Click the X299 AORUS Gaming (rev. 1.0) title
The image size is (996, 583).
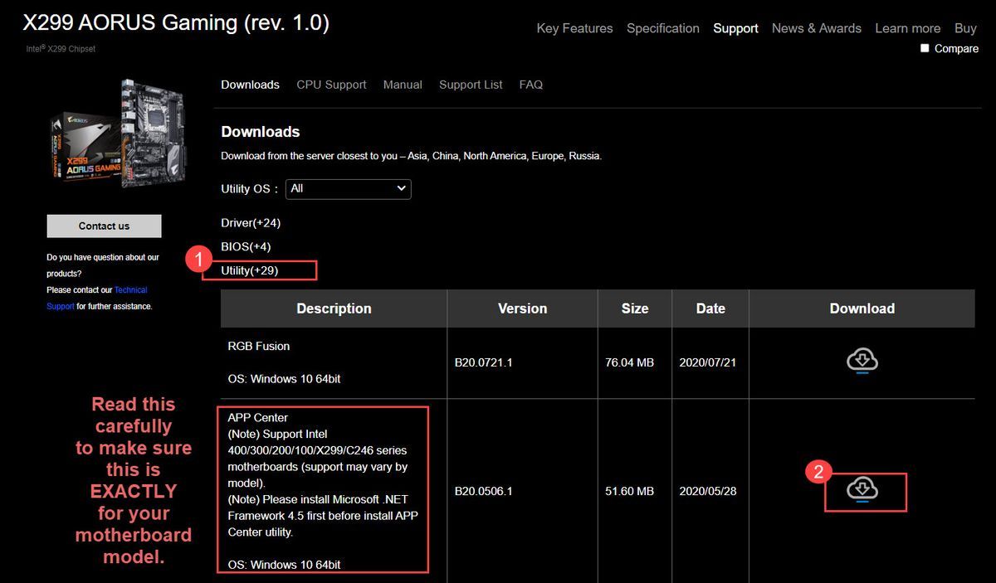(x=177, y=23)
